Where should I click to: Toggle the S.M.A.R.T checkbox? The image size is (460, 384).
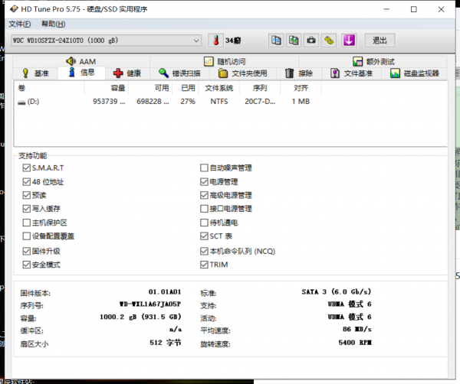tap(26, 168)
